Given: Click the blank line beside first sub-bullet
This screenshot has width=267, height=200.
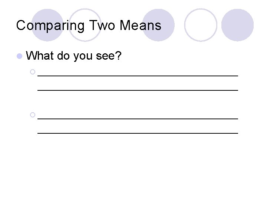Looking at the screenshot, I should [138, 75].
